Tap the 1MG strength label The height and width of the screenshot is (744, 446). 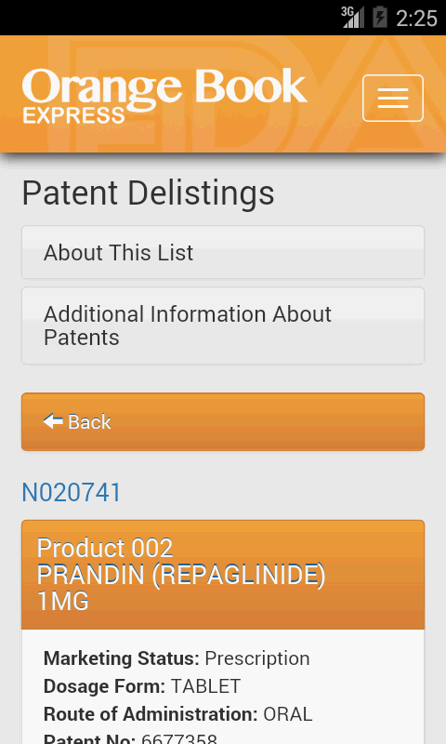click(62, 601)
